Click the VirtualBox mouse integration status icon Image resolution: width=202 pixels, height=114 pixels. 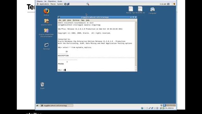[x=161, y=108]
